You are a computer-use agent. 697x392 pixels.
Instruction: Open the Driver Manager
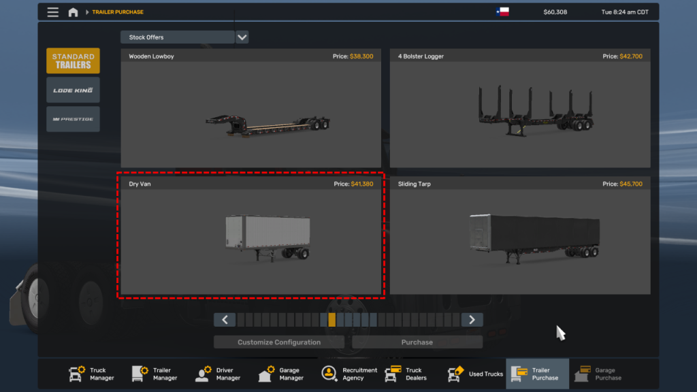point(218,374)
